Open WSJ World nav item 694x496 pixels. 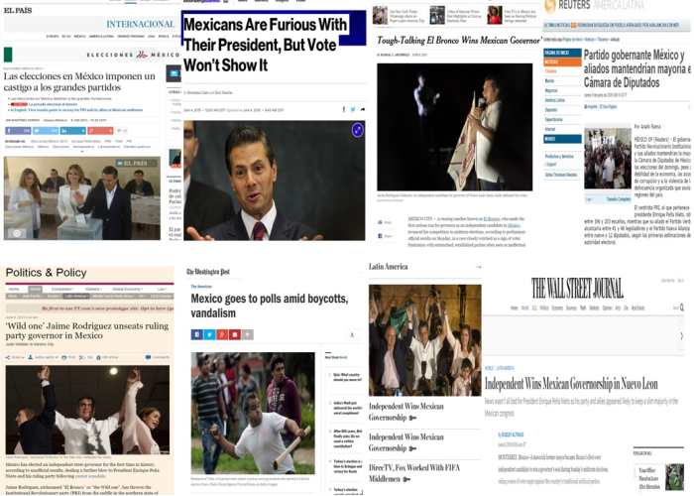pos(524,308)
